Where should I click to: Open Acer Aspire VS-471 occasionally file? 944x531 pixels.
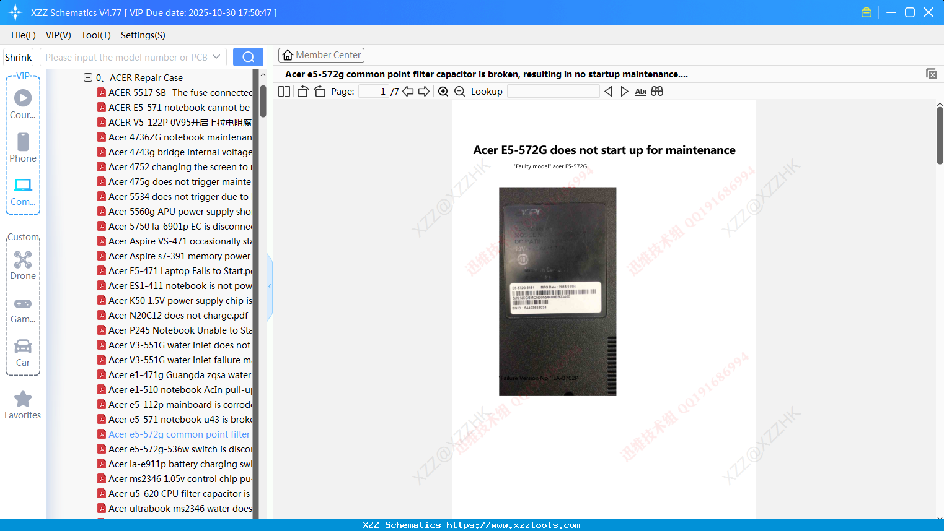pos(174,241)
